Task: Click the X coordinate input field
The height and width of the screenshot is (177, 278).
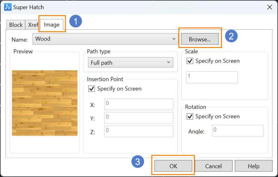Action: coord(139,104)
